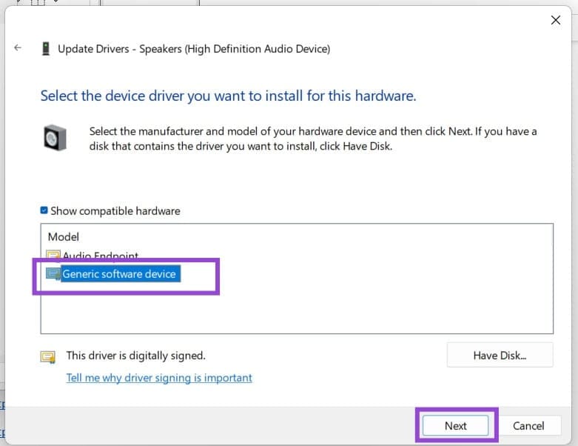
Task: Uncheck Show compatible hardware checkbox
Action: point(44,211)
